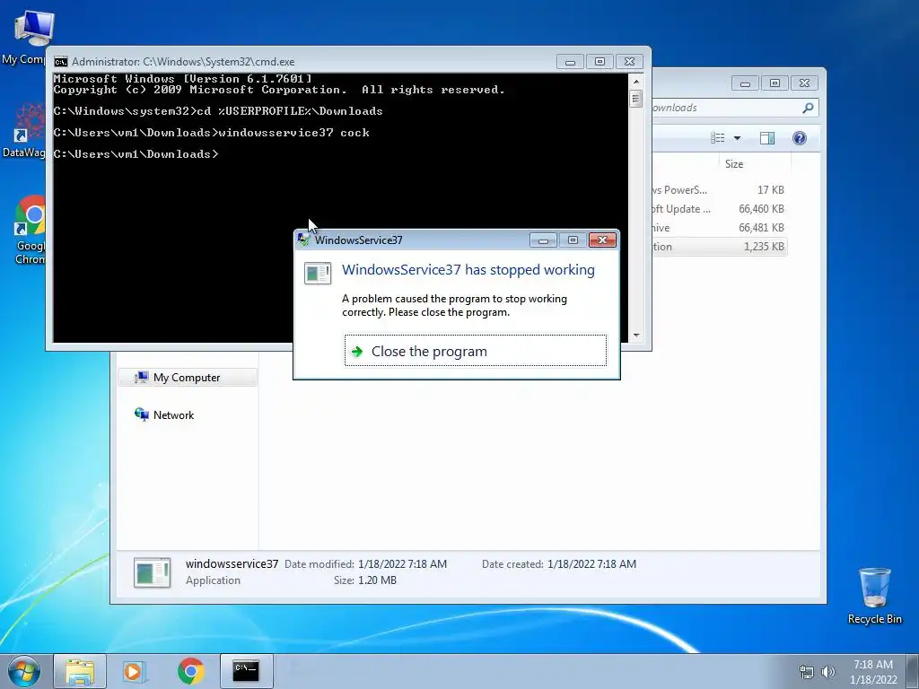Image resolution: width=919 pixels, height=689 pixels.
Task: Click the Size 1.20 MB detail text
Action: coord(365,580)
